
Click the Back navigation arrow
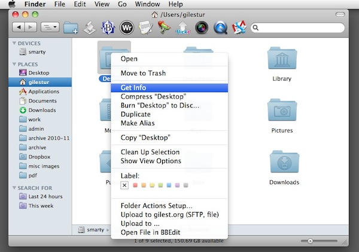[19, 27]
